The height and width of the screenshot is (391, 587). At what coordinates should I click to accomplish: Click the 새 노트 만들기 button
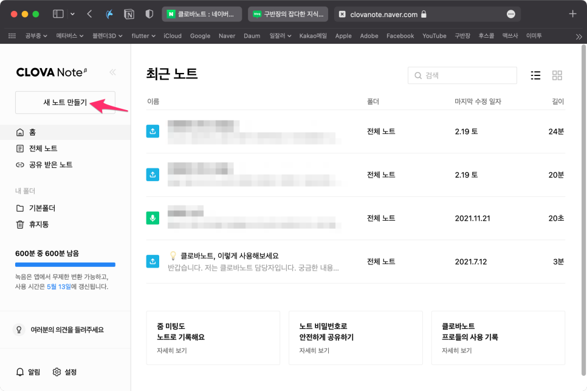pos(65,102)
